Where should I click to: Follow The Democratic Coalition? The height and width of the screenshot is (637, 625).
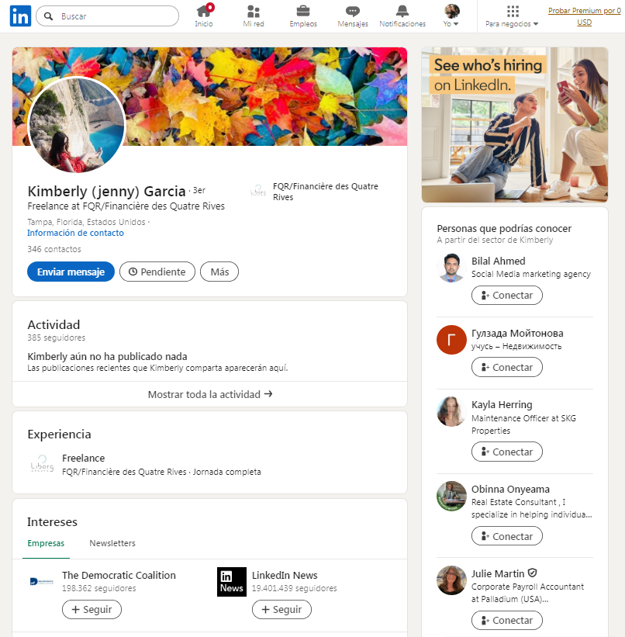click(92, 609)
